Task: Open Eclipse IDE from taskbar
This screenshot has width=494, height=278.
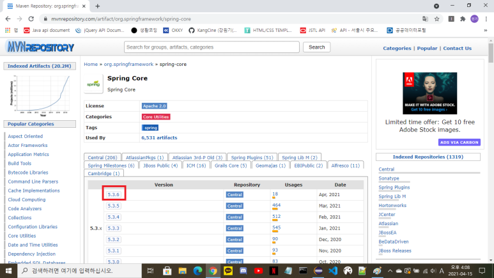Action: click(x=318, y=271)
